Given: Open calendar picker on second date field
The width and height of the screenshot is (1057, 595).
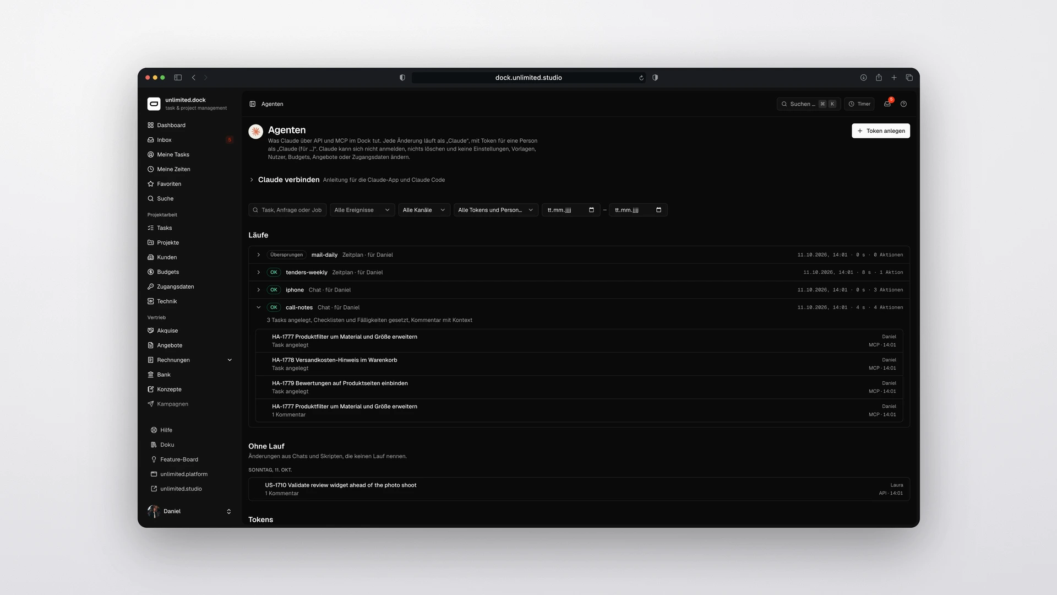Looking at the screenshot, I should 658,210.
